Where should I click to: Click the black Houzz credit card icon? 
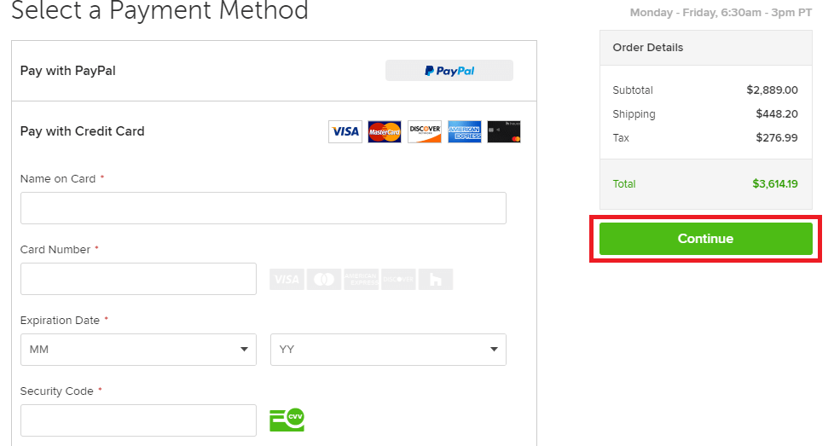tap(504, 132)
